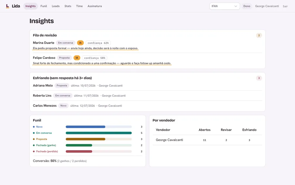Click the confiança 58% chip

pyautogui.click(x=95, y=58)
